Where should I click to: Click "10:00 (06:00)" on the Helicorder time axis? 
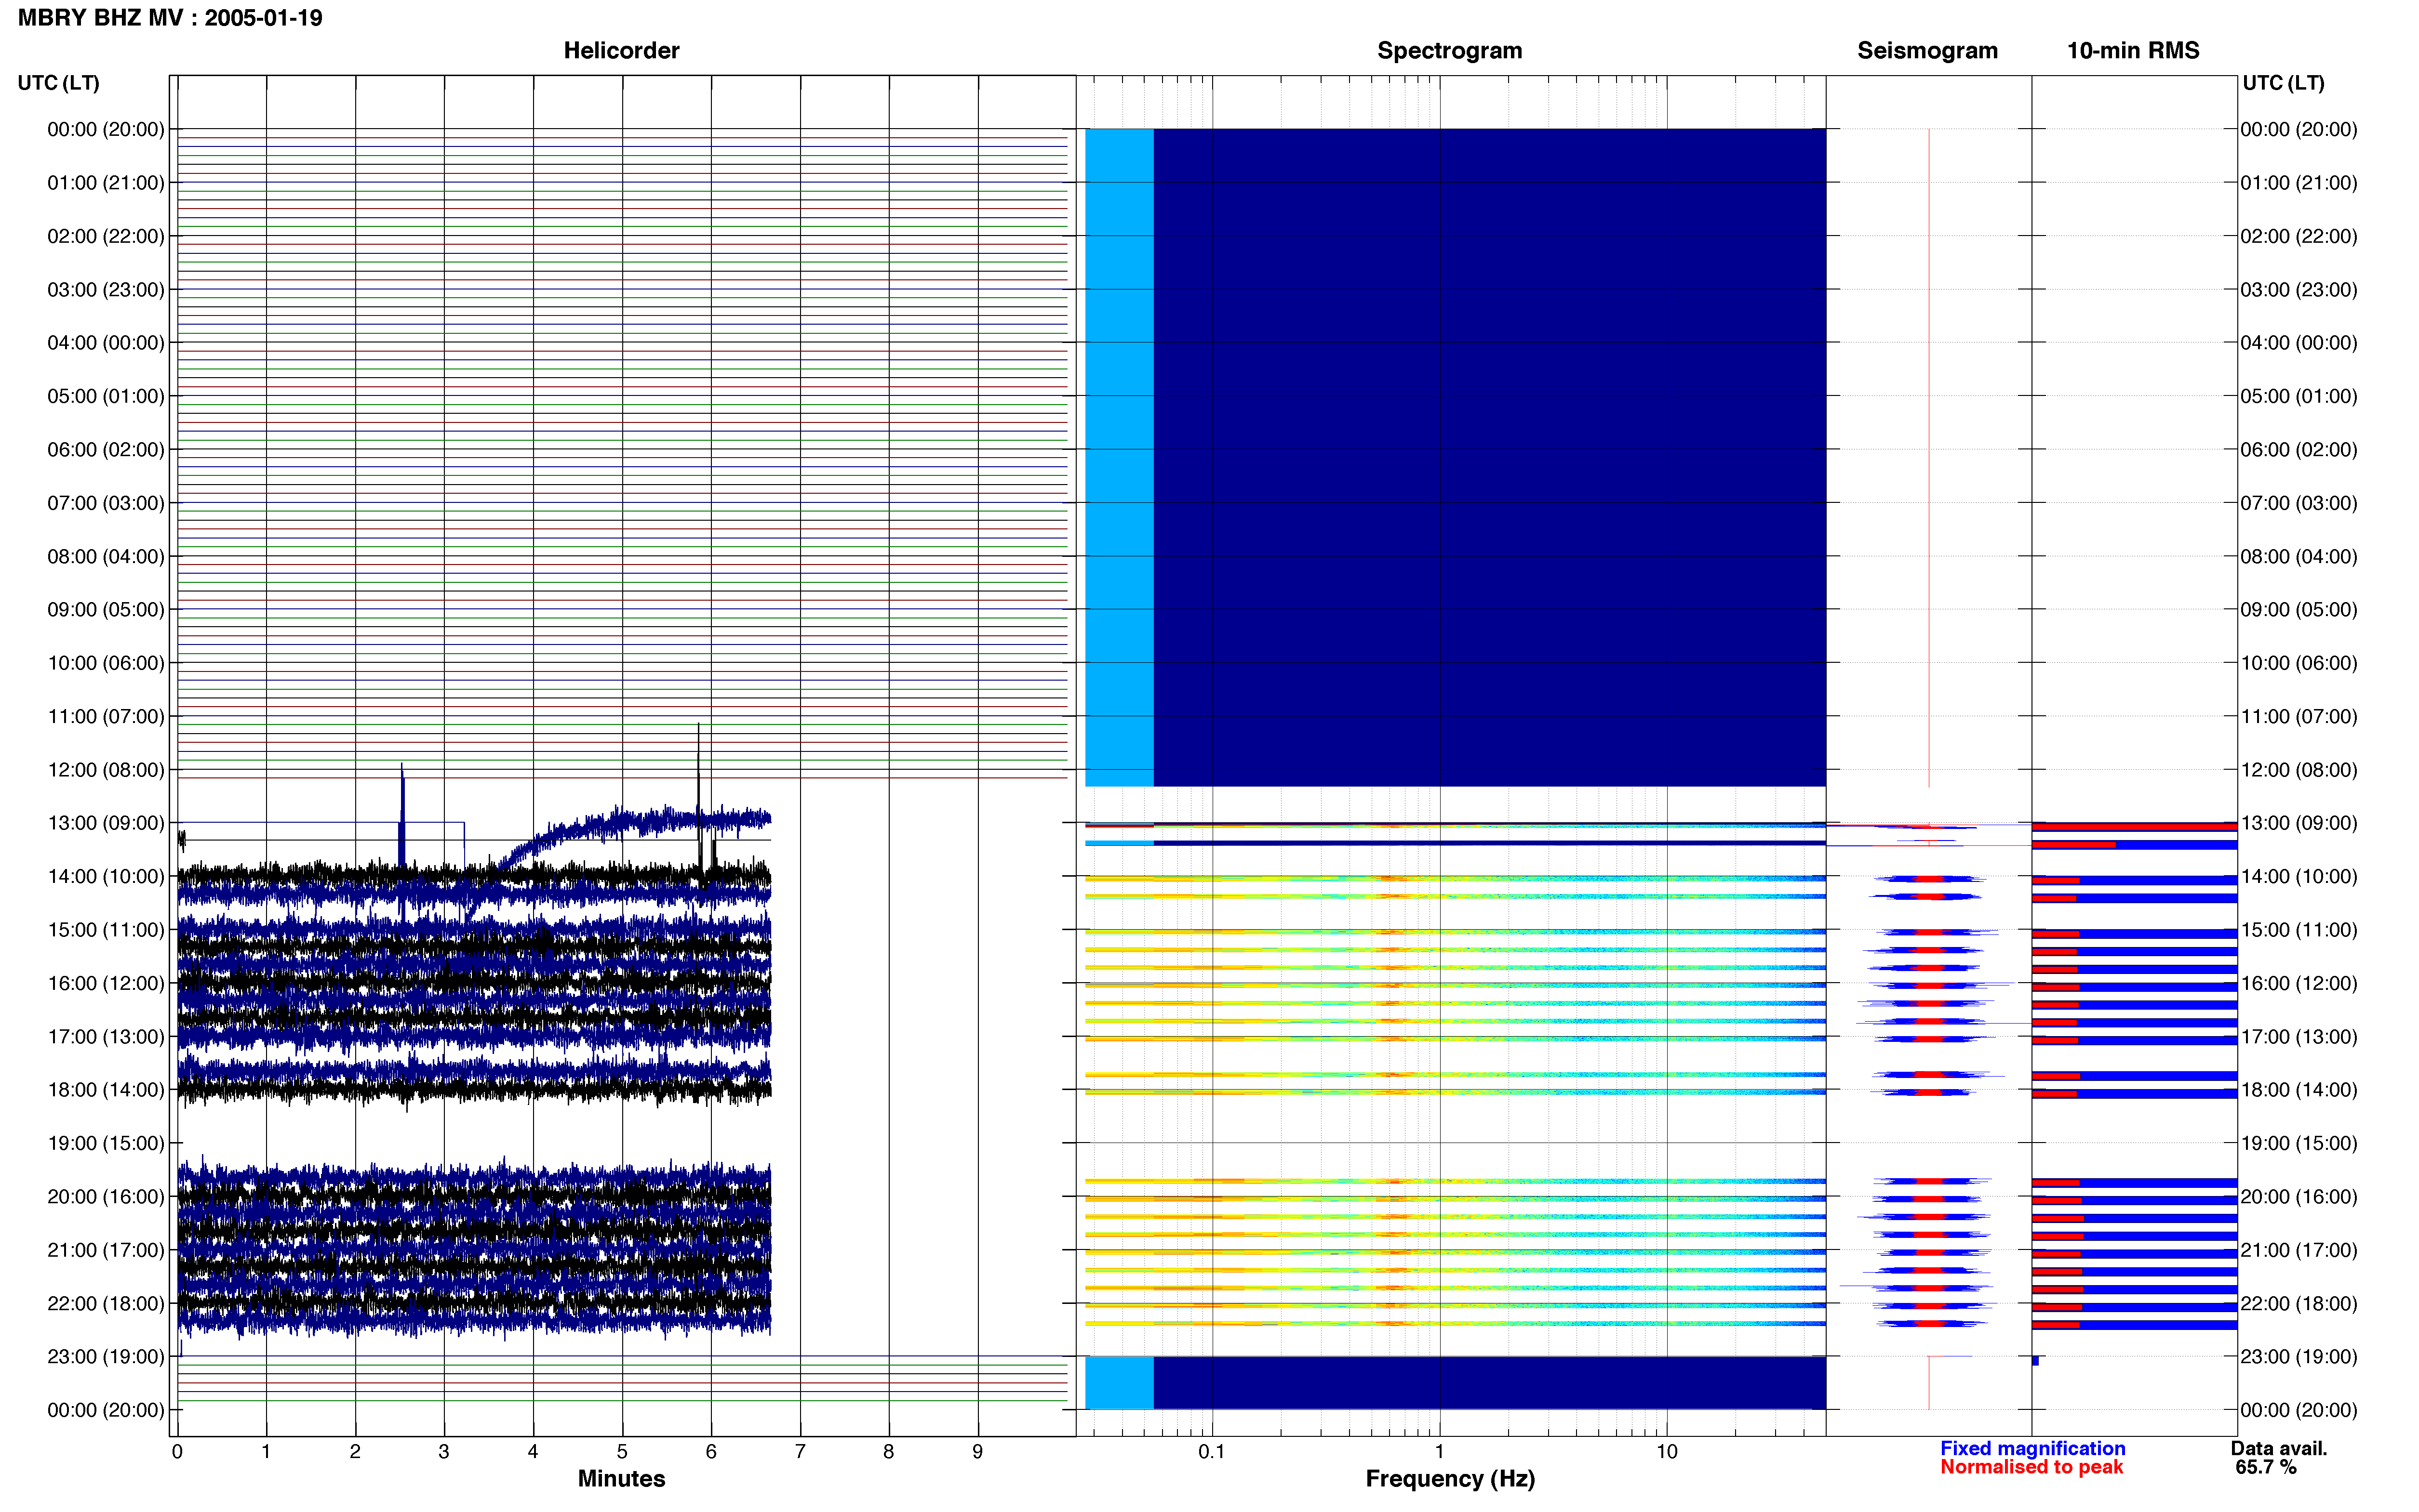click(106, 663)
